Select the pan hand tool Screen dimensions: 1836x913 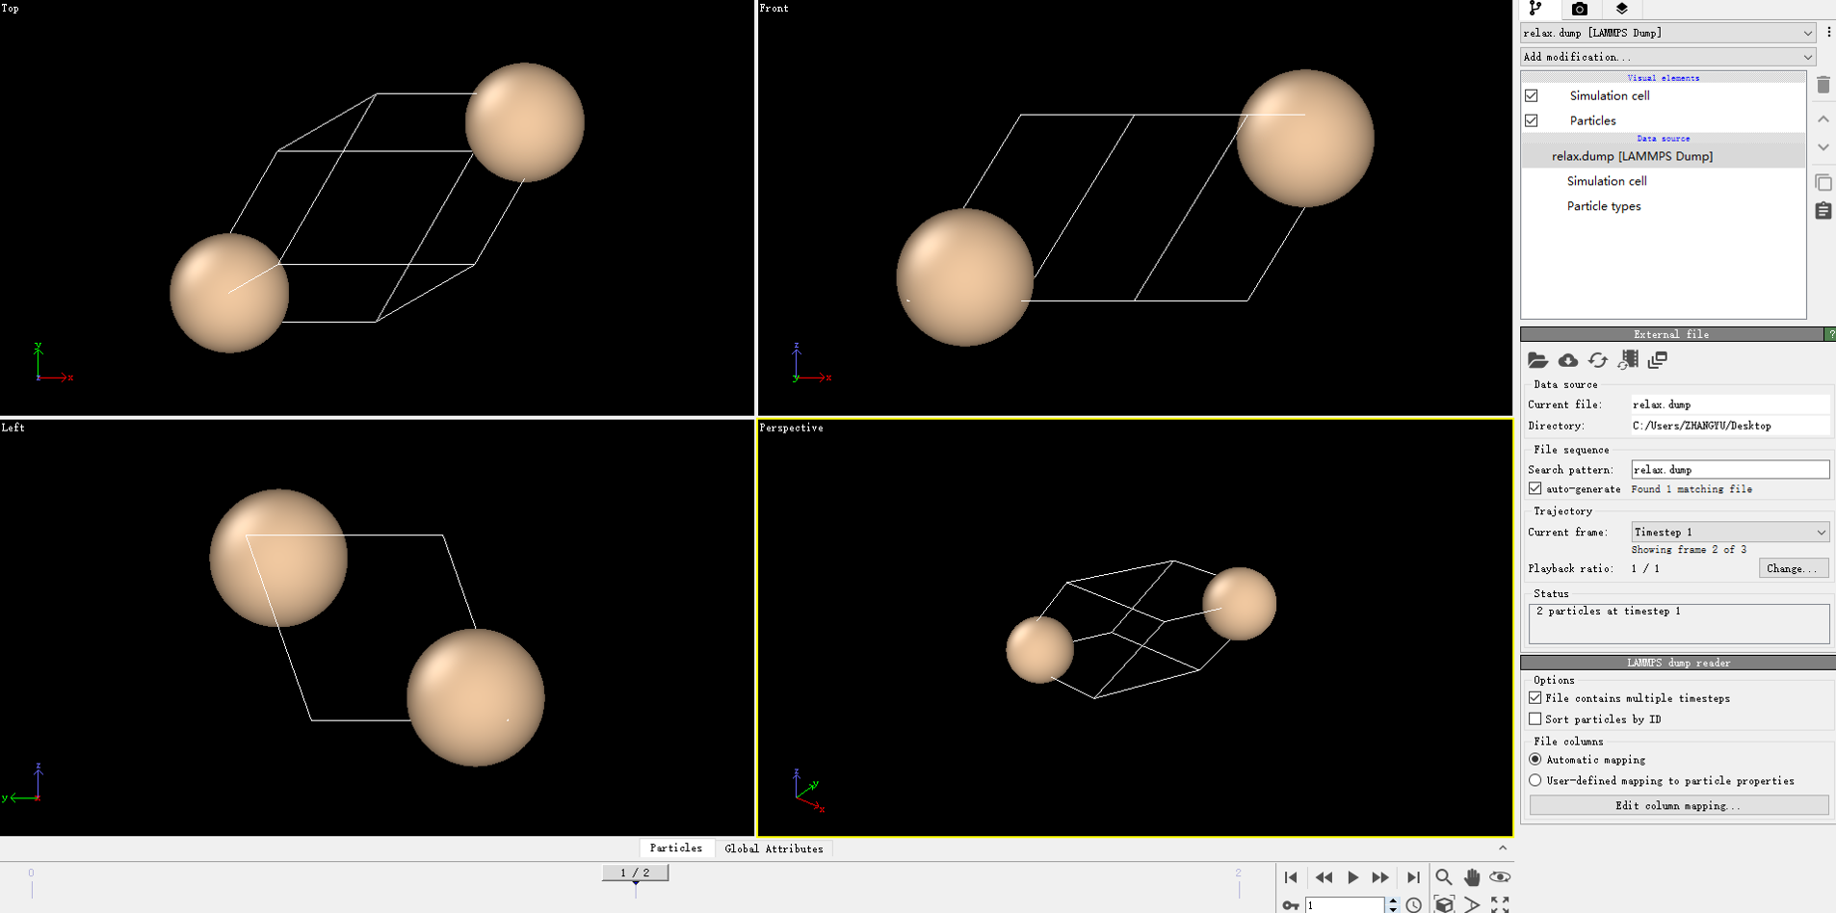pos(1471,877)
